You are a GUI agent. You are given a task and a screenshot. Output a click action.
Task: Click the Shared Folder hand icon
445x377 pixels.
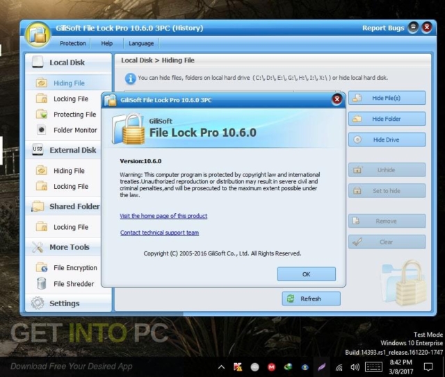pos(38,206)
